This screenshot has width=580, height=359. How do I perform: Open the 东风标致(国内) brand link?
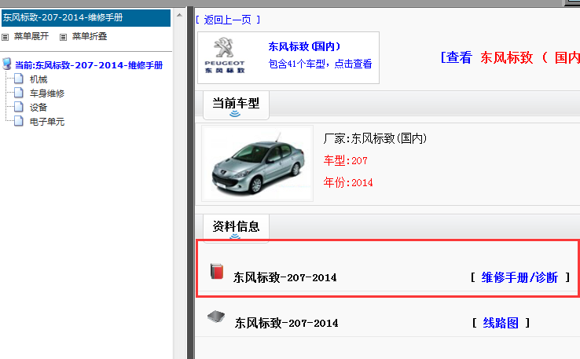(304, 46)
